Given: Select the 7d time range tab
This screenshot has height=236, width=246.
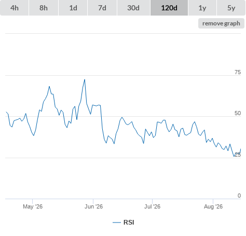Looking at the screenshot, I should (102, 8).
